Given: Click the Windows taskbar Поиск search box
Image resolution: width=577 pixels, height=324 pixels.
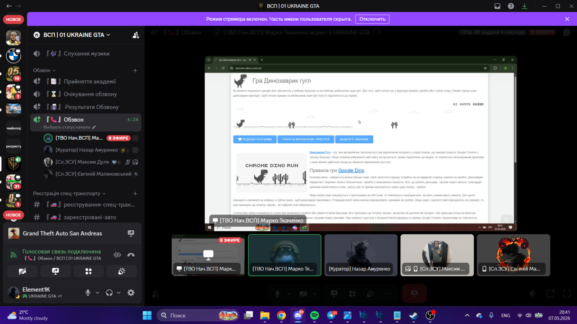Looking at the screenshot, I should click(x=198, y=315).
